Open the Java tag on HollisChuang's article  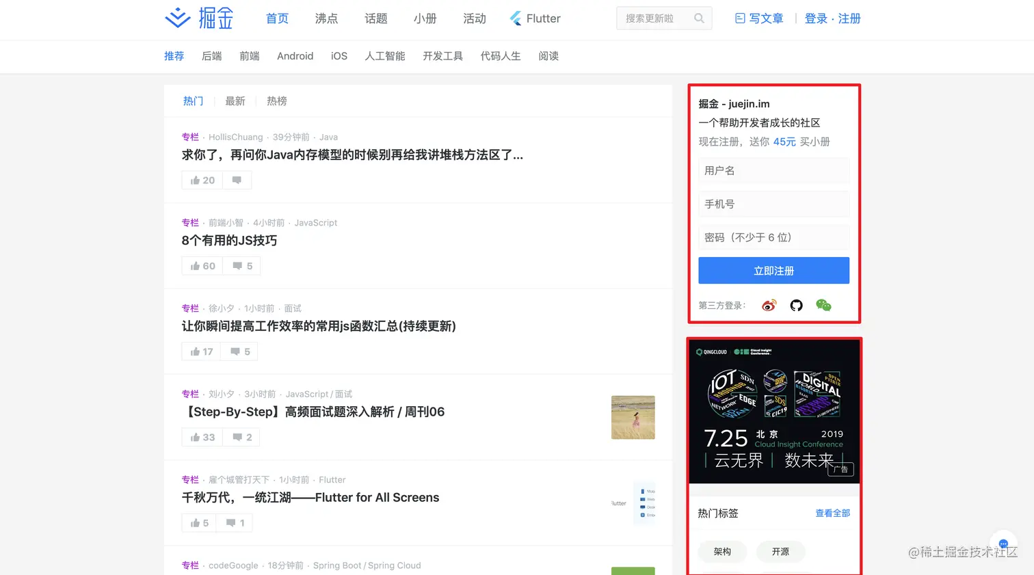click(x=328, y=137)
